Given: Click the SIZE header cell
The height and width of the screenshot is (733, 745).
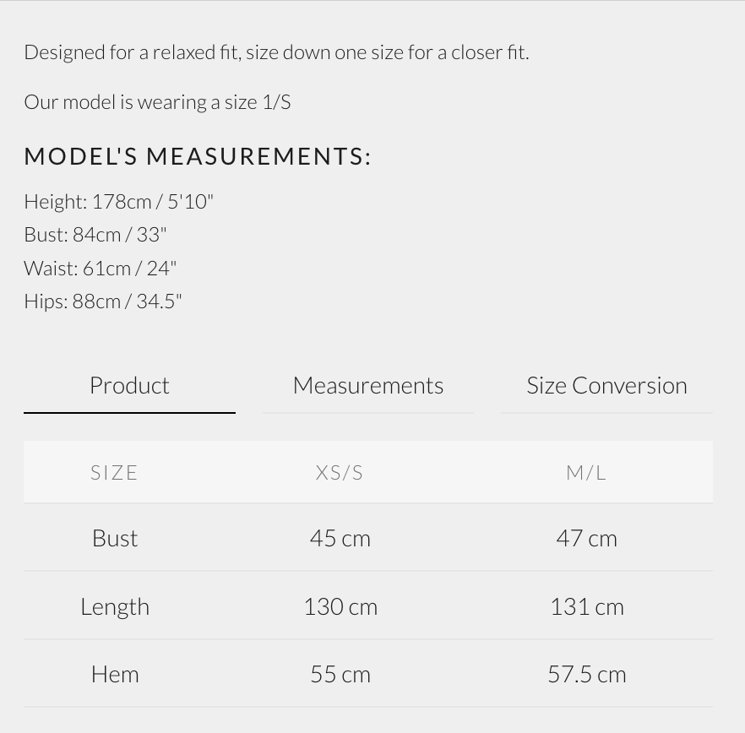Looking at the screenshot, I should 114,472.
